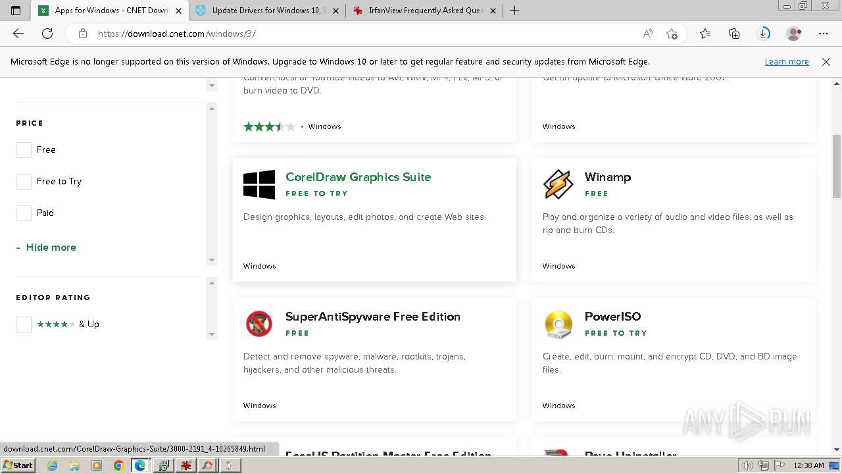Image resolution: width=842 pixels, height=474 pixels.
Task: Check the Free to Try filter
Action: (24, 182)
